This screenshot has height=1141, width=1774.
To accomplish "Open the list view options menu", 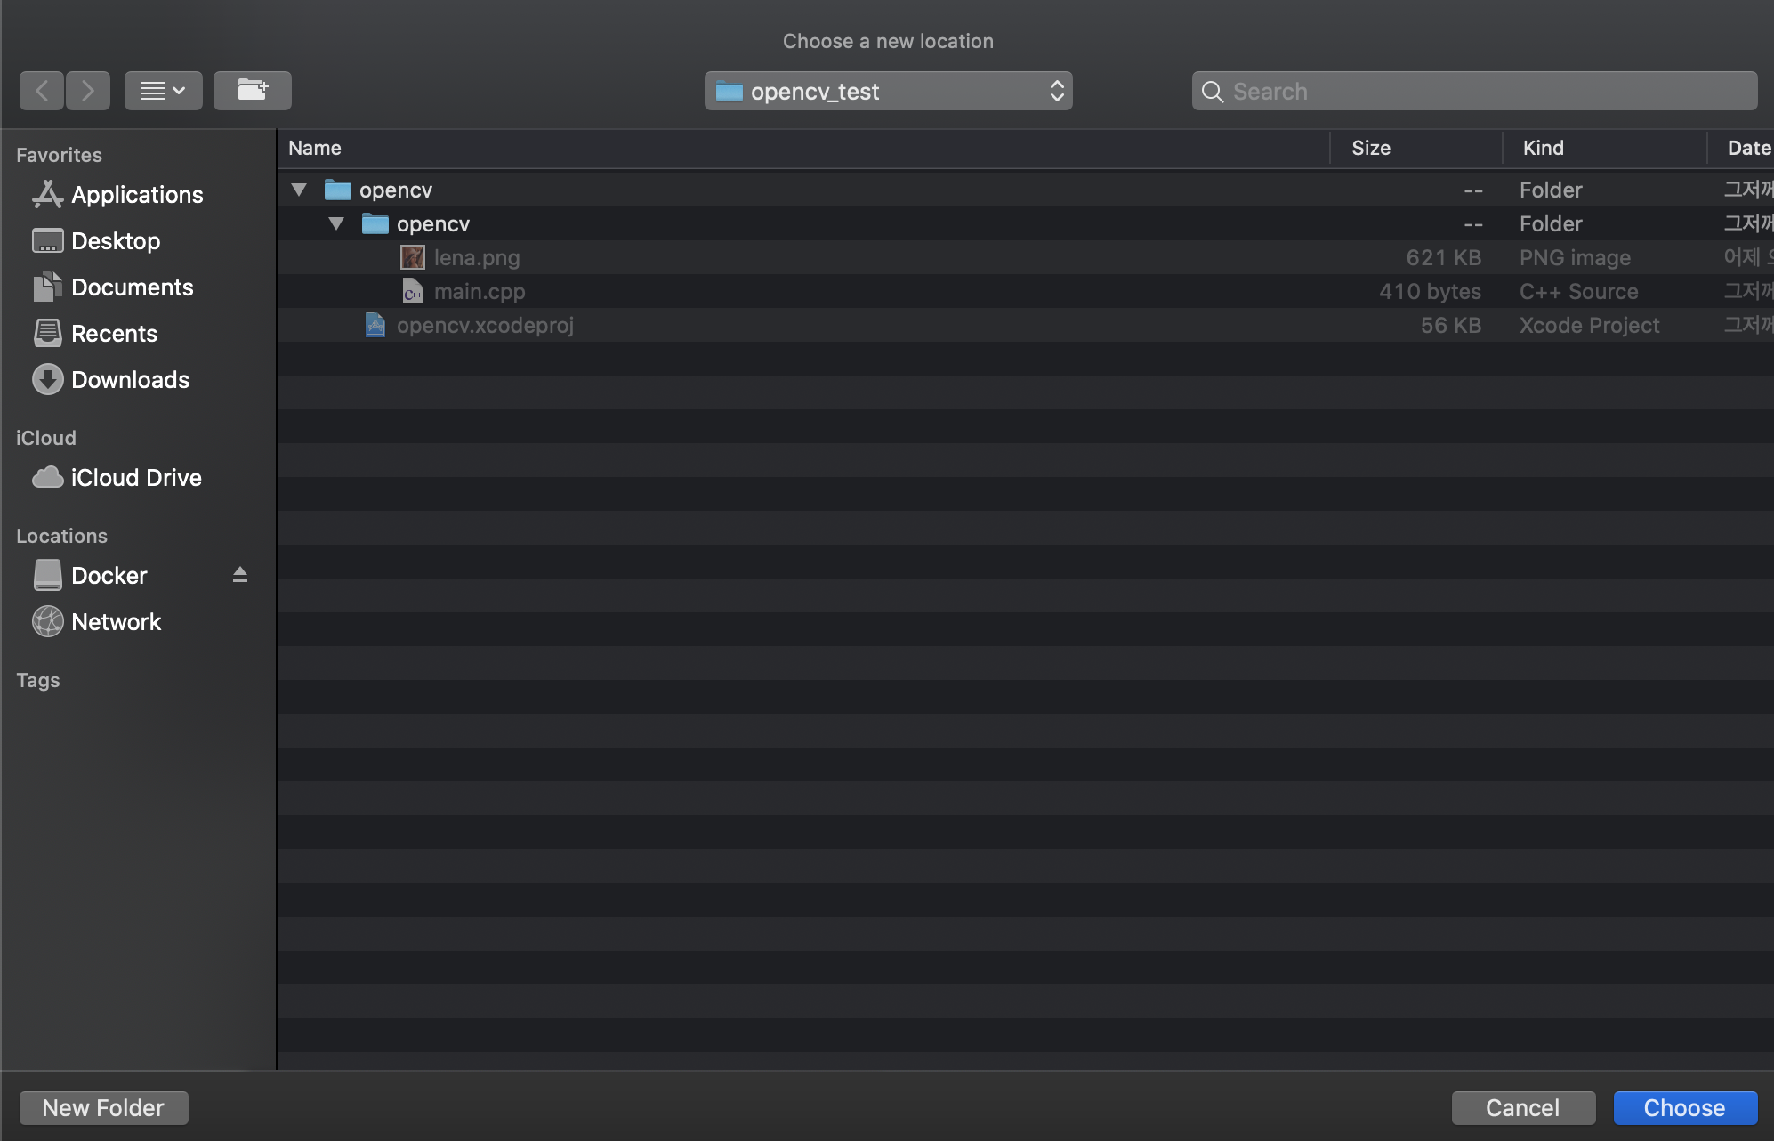I will tap(164, 91).
